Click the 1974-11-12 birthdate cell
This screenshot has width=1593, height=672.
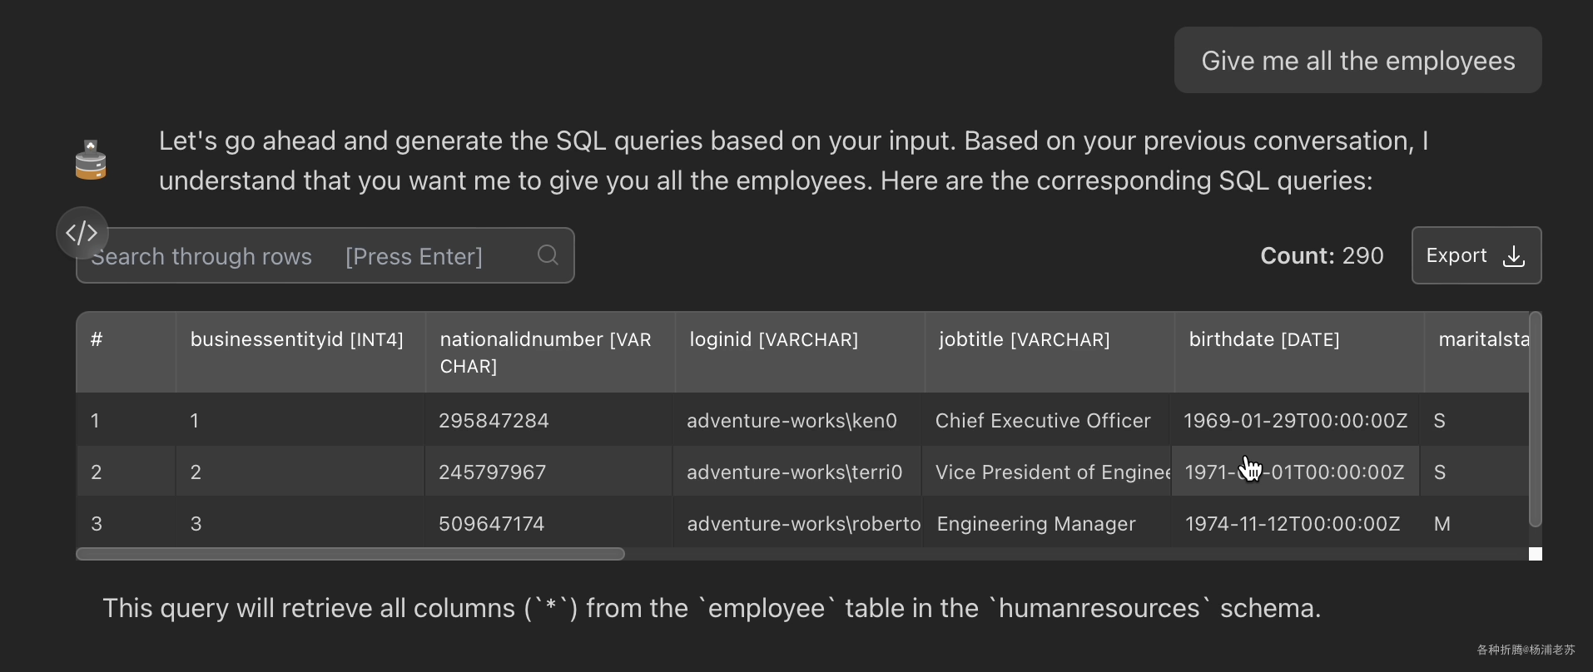point(1292,524)
